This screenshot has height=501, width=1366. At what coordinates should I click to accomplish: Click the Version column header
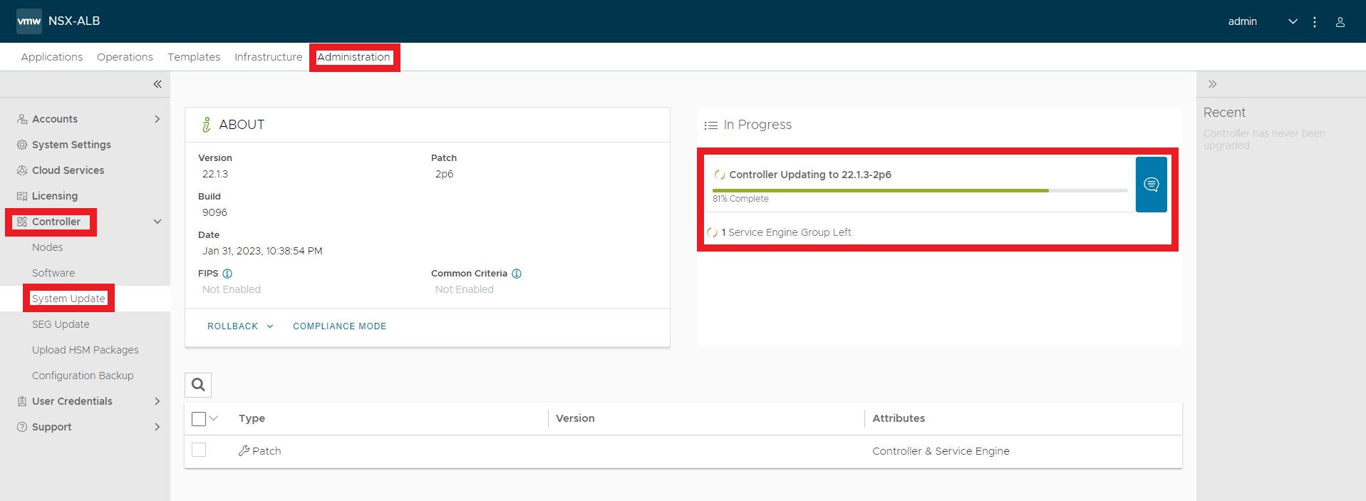[575, 418]
